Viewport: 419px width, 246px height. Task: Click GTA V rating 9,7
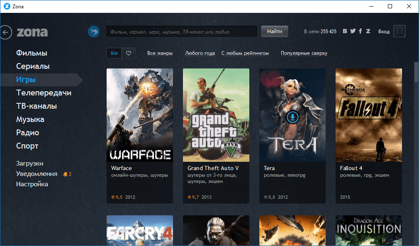(193, 197)
